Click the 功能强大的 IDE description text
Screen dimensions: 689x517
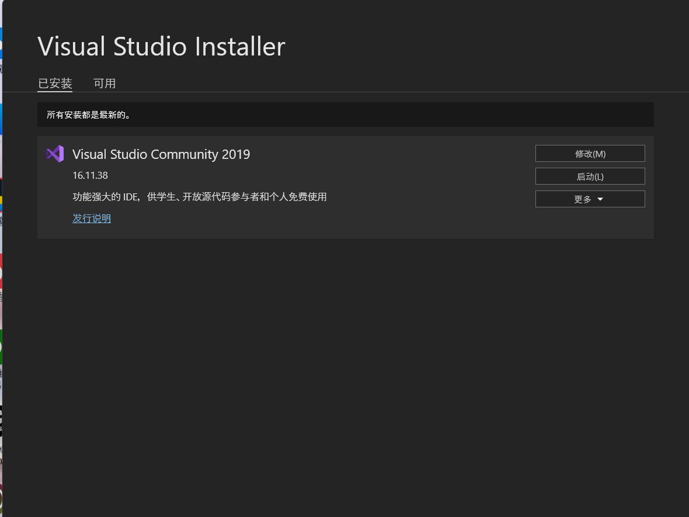pyautogui.click(x=200, y=196)
